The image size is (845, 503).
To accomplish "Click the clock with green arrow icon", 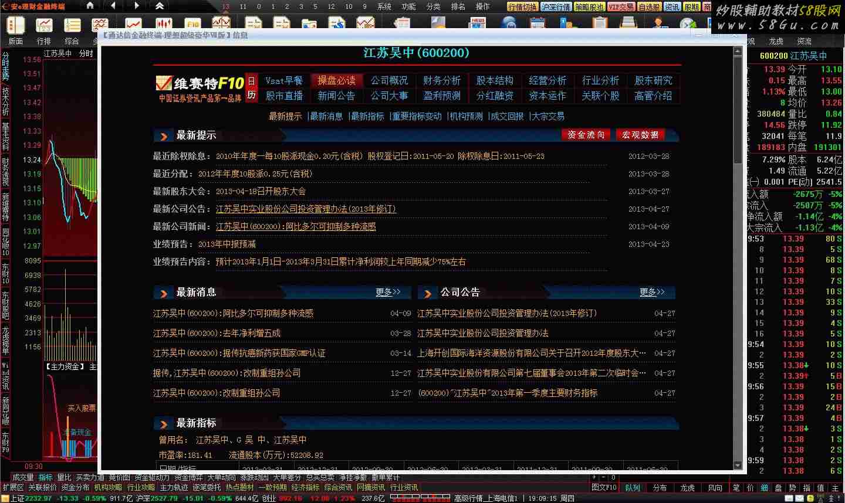I will click(x=688, y=24).
